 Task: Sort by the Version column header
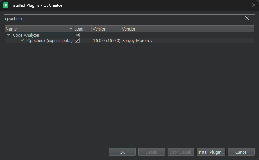tap(106, 29)
